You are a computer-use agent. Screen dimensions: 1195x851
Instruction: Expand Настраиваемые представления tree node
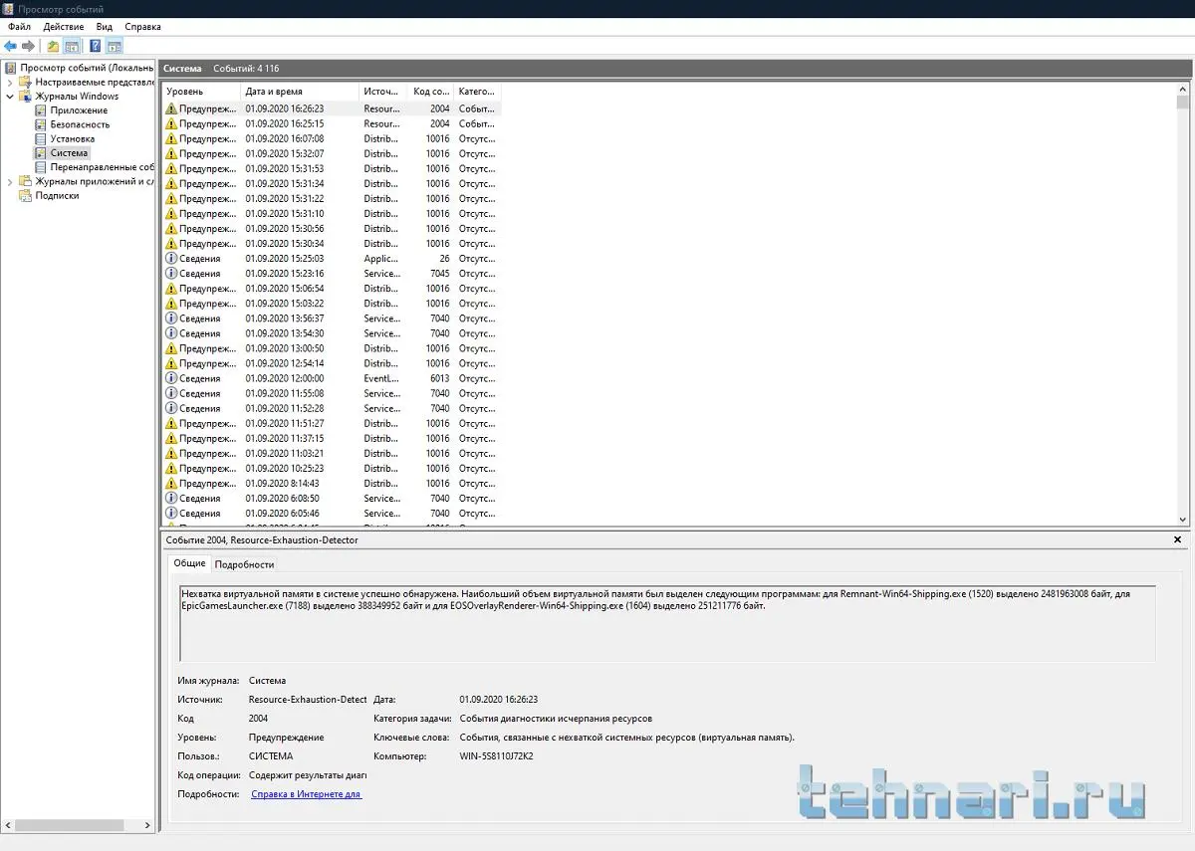(10, 82)
